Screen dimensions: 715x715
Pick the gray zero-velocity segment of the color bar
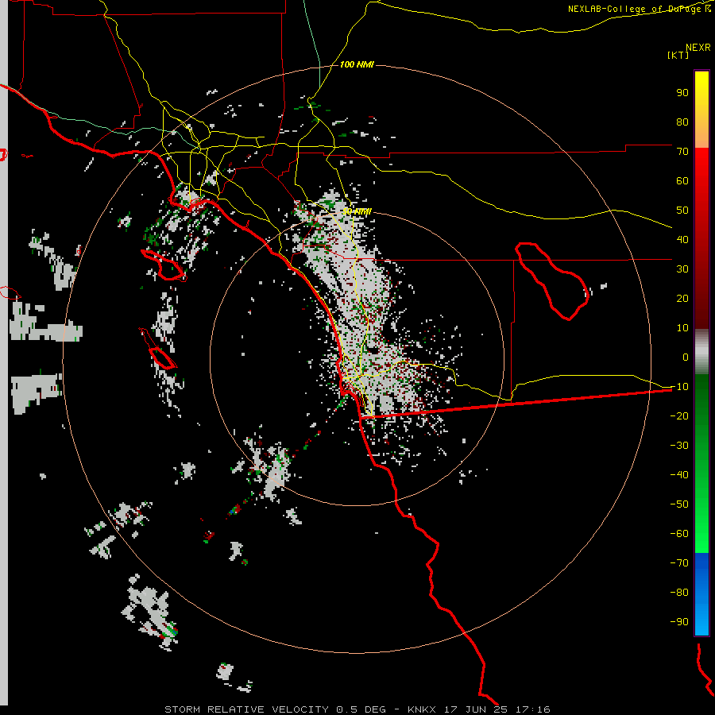tap(701, 352)
